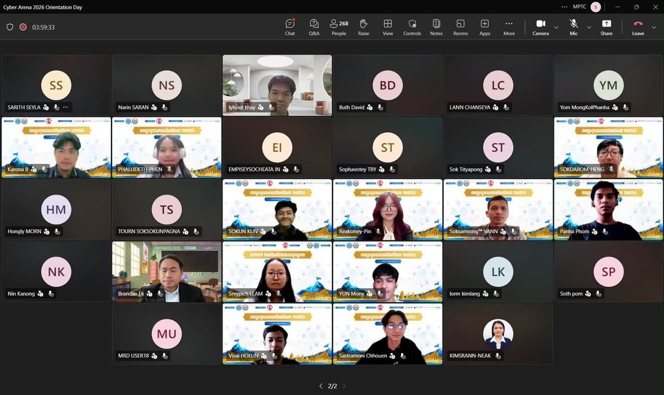Open breakout Rooms
This screenshot has width=664, height=395.
[x=460, y=27]
